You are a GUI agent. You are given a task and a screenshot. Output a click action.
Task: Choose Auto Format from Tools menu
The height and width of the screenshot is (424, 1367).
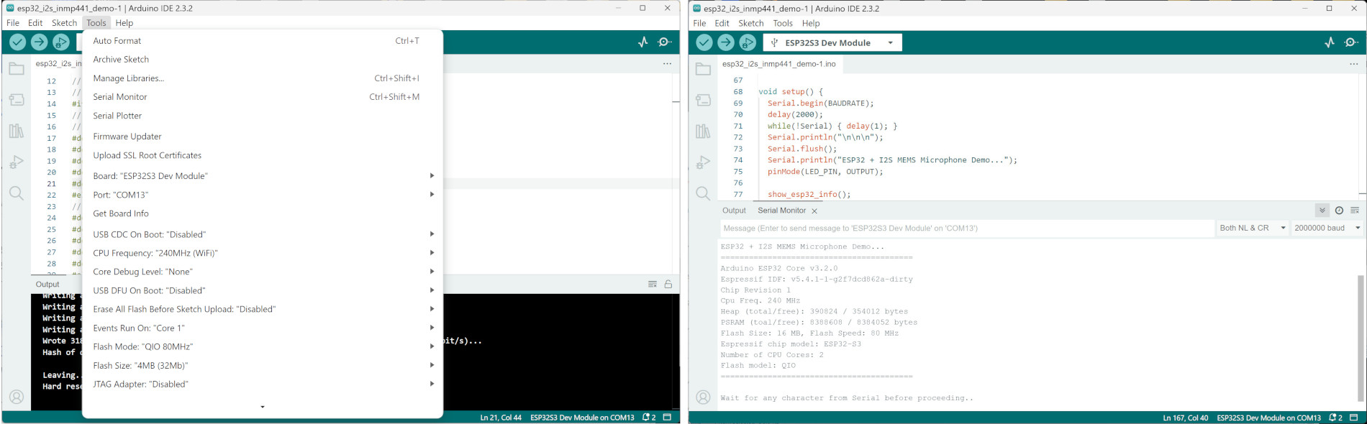263,41
